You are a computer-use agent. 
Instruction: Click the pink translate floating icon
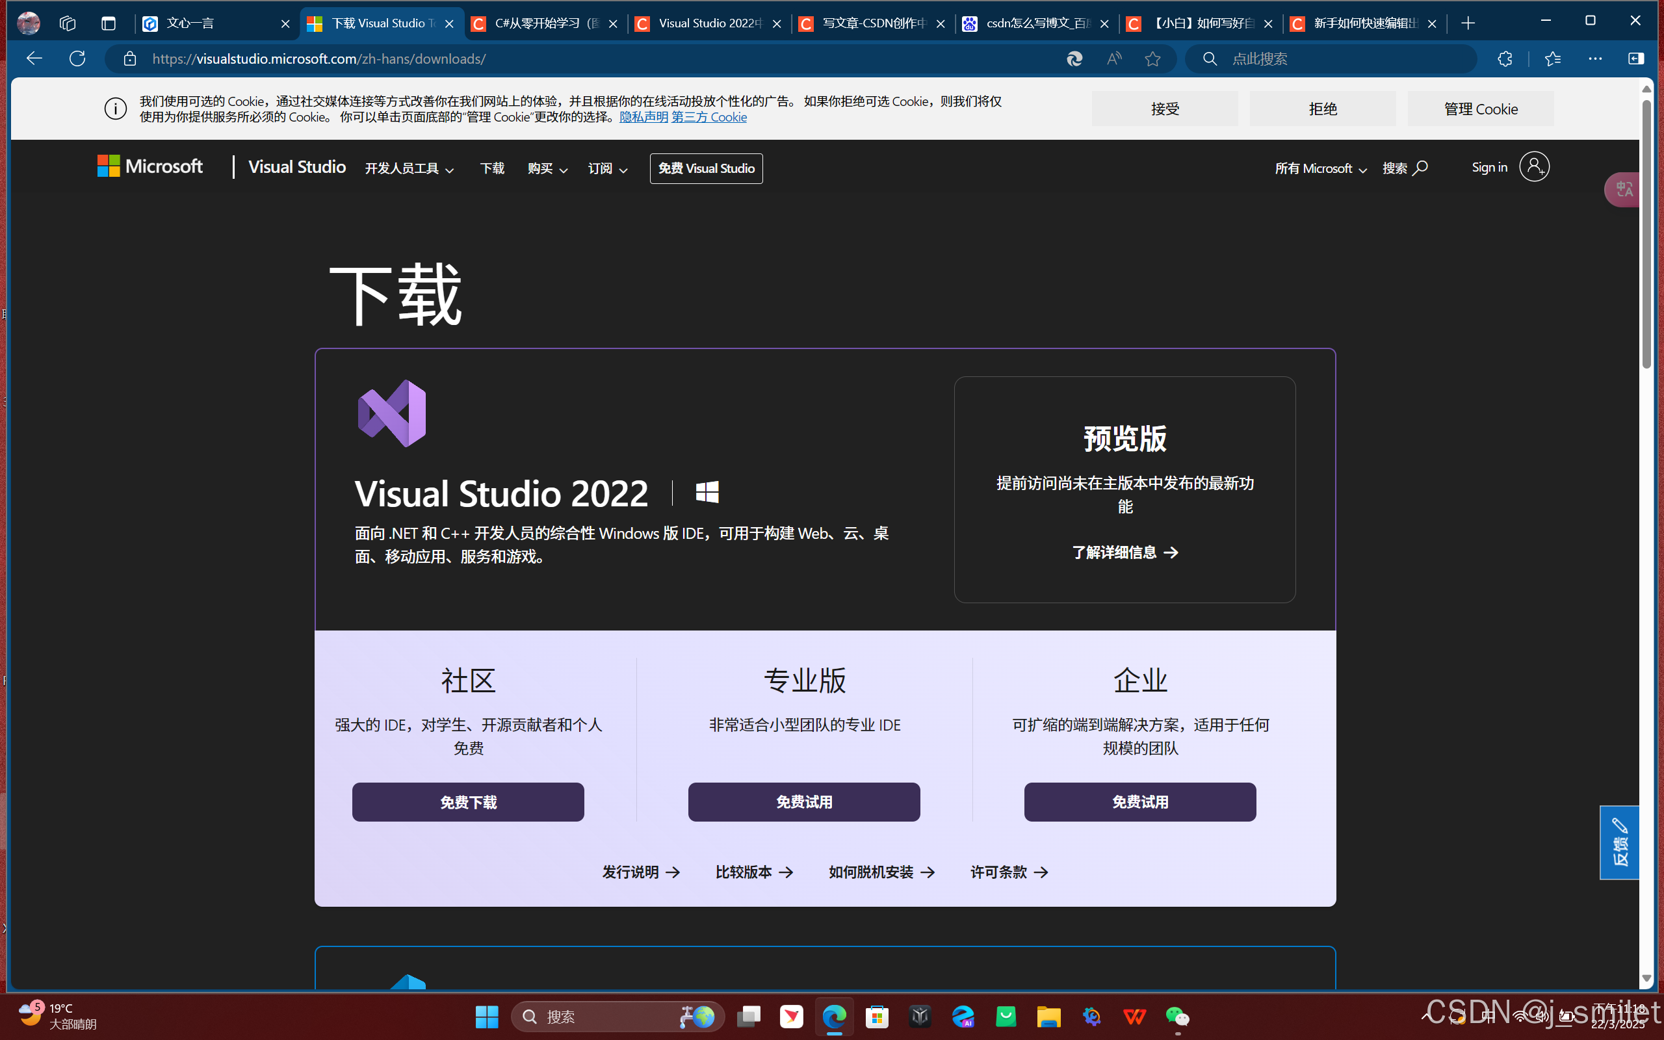[x=1624, y=189]
